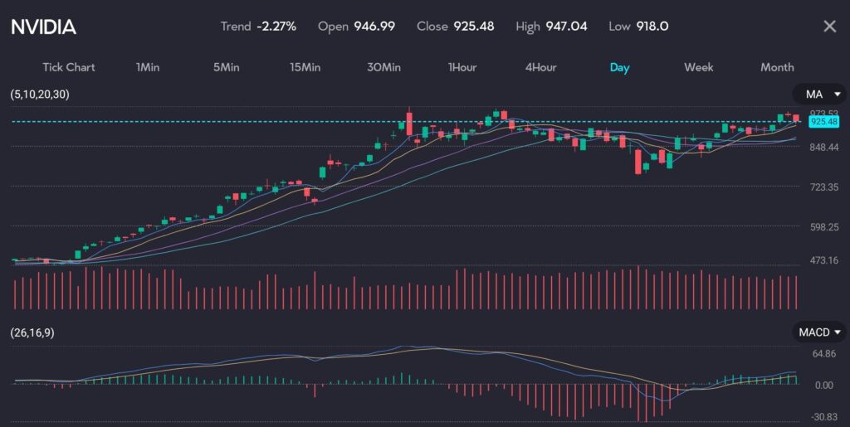Image resolution: width=850 pixels, height=427 pixels.
Task: Click the 925.48 current price tag
Action: click(823, 122)
